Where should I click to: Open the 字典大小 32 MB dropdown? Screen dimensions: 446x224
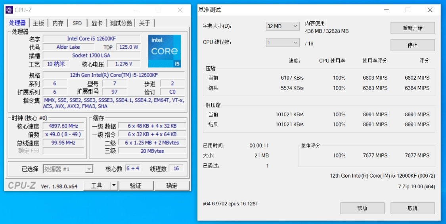(282, 26)
